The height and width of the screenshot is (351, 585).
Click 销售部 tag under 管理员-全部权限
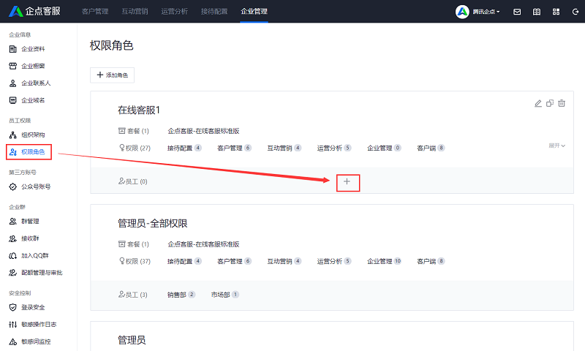coord(181,295)
